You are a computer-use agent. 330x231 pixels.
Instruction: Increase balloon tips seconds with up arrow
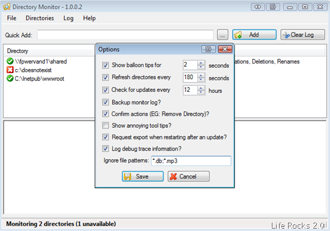point(201,63)
